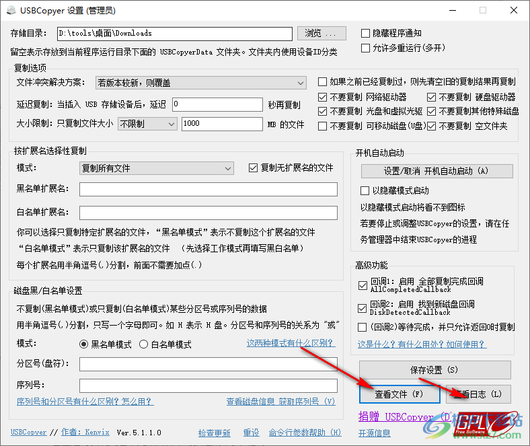
Task: Toggle 不要复制 光盘和虚拟光驱 checkbox
Action: (x=322, y=111)
